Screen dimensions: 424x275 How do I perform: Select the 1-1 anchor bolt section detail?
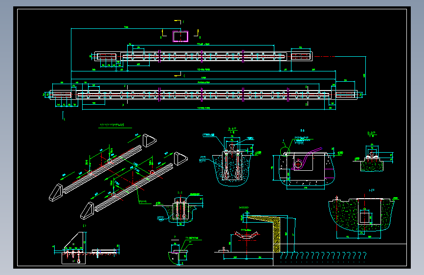[x=180, y=210]
